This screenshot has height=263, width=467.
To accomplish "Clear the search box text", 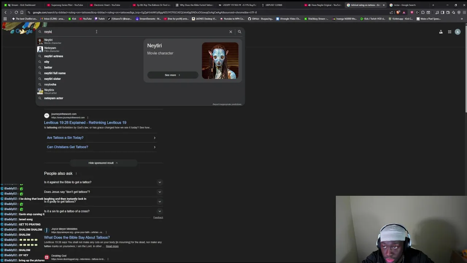I will [x=231, y=32].
